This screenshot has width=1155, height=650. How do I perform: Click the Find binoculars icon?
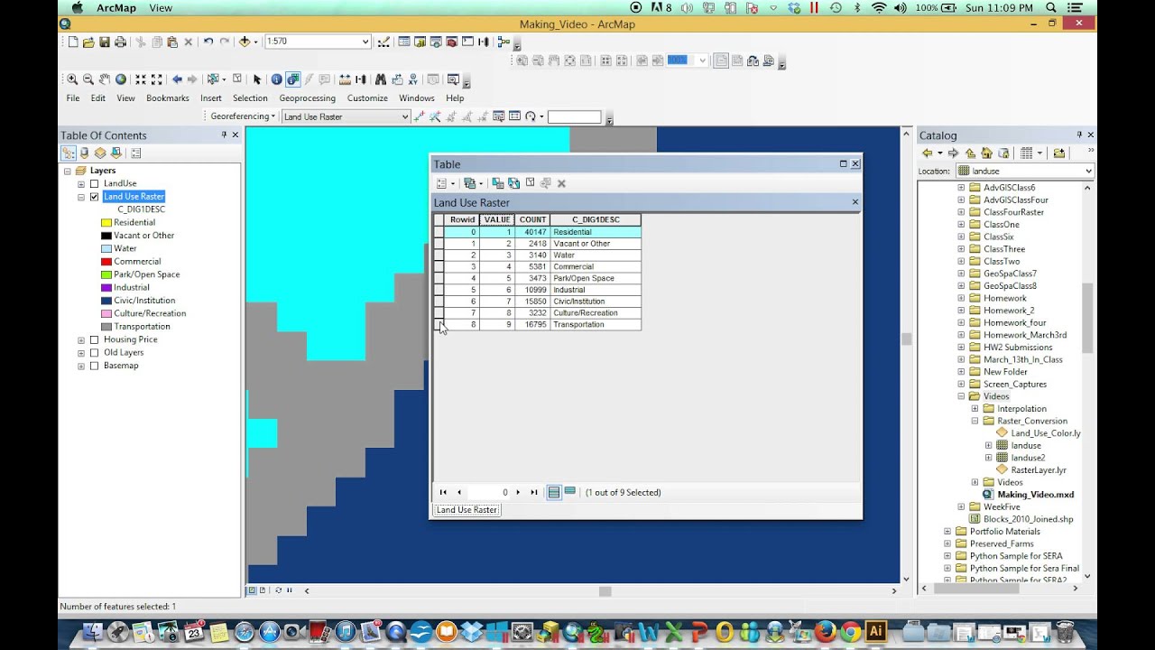coord(380,79)
